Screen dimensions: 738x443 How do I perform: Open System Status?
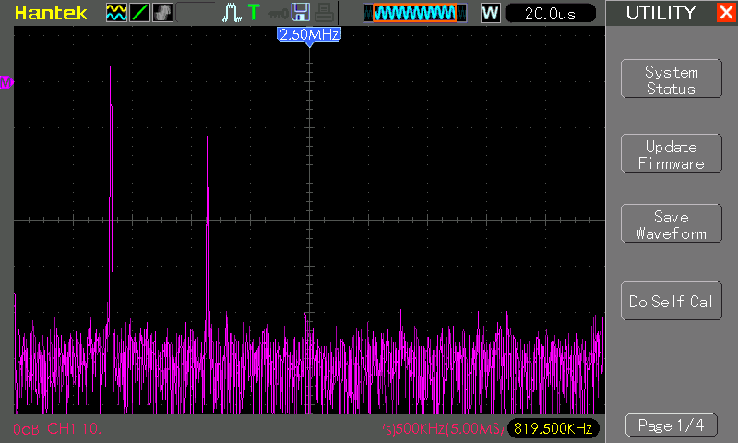[671, 79]
